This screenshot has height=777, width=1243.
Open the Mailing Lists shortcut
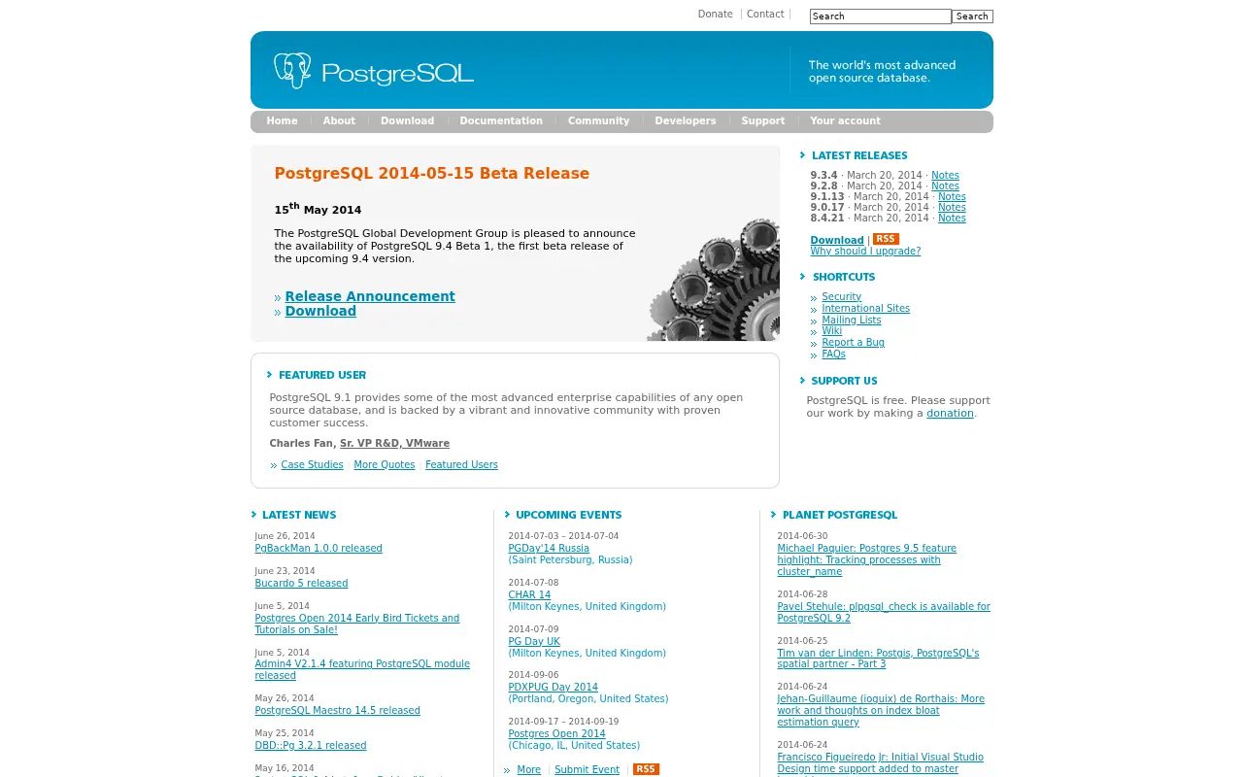pos(852,321)
